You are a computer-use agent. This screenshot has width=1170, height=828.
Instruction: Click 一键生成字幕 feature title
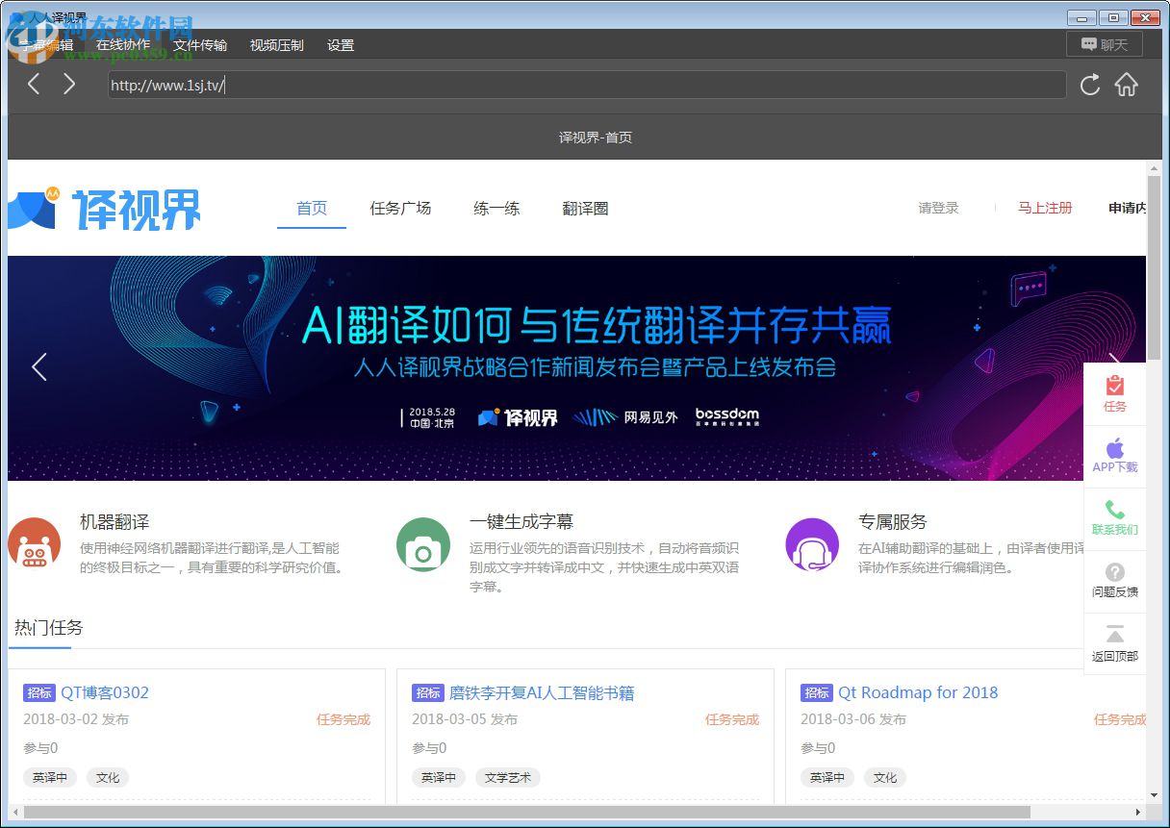(521, 522)
